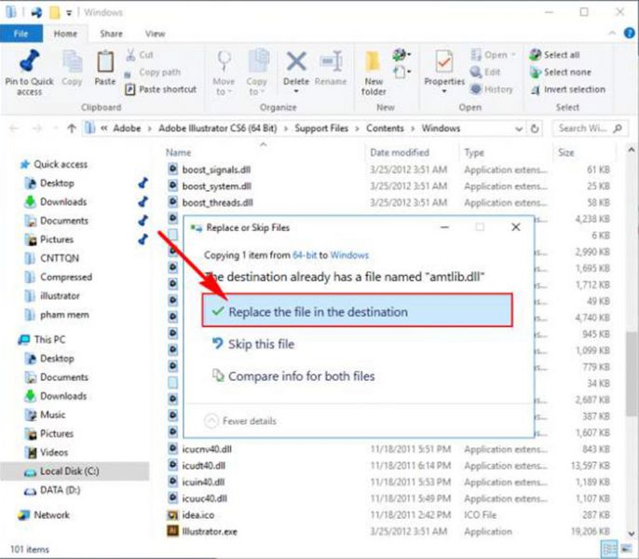Sort by Date modified column header

(400, 153)
